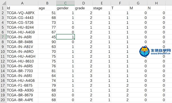172x103 pixels.
Task: Select column F header
Action: coord(120,3)
